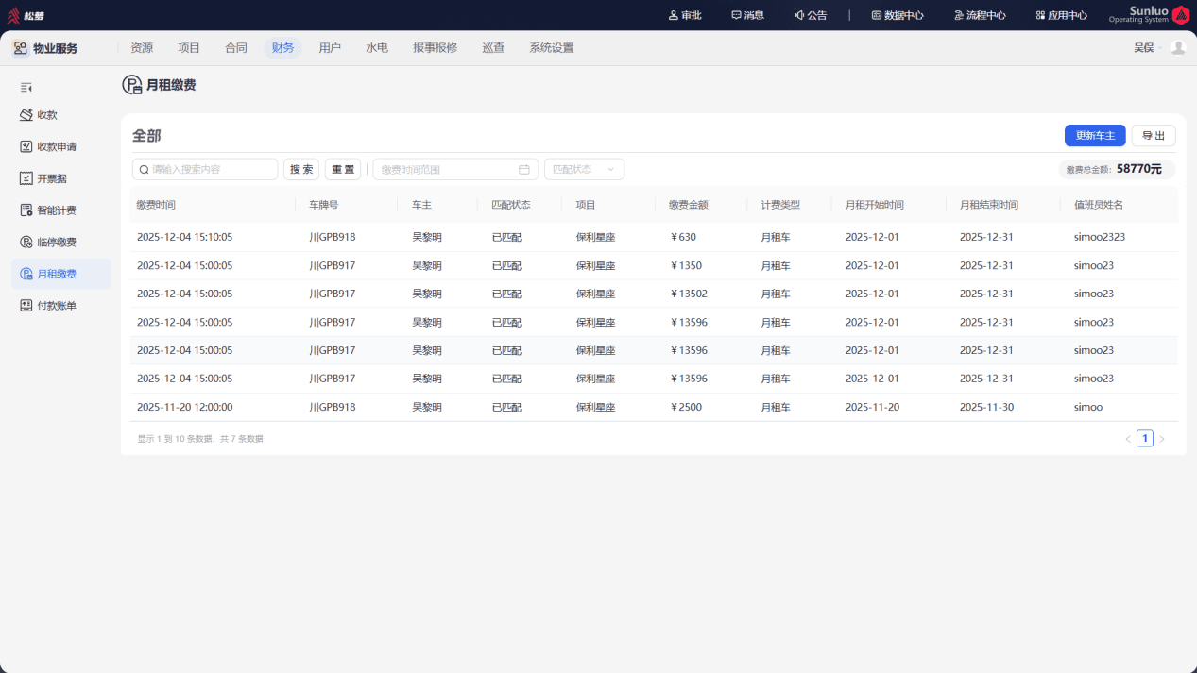Click amount ￥1350 cell
Screen dimensions: 1197x673
(x=685, y=265)
